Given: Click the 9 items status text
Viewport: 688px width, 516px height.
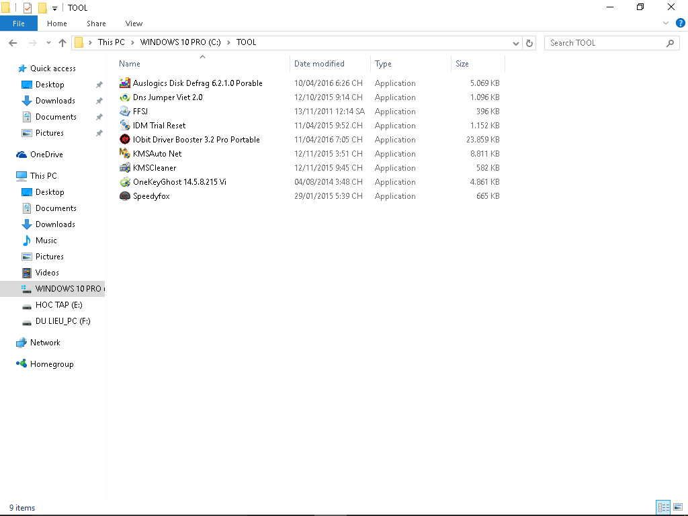Looking at the screenshot, I should tap(22, 508).
